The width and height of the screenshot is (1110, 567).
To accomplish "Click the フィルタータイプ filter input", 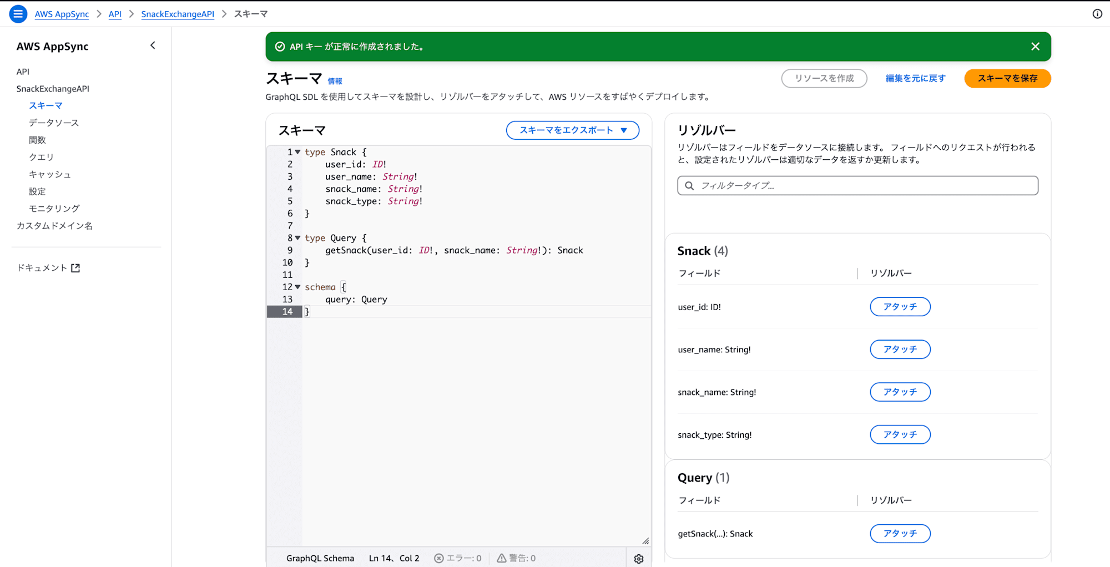I will (857, 186).
